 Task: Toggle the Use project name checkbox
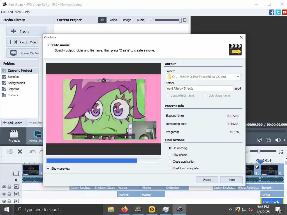coord(167,95)
